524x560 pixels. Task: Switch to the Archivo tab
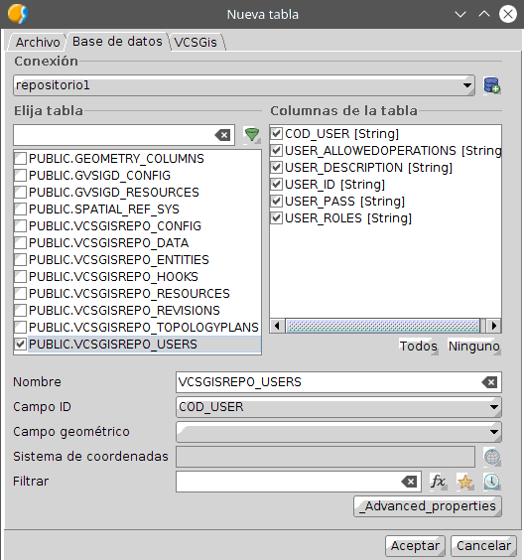38,42
